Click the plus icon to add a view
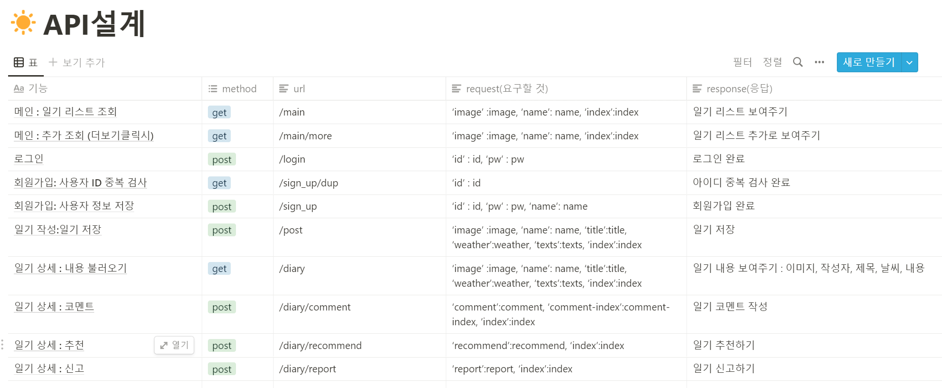Image resolution: width=942 pixels, height=388 pixels. pyautogui.click(x=53, y=62)
